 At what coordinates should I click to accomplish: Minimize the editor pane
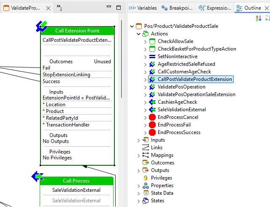(109, 7)
